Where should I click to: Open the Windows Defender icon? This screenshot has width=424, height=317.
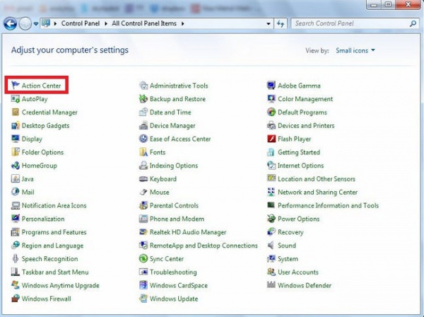(271, 284)
